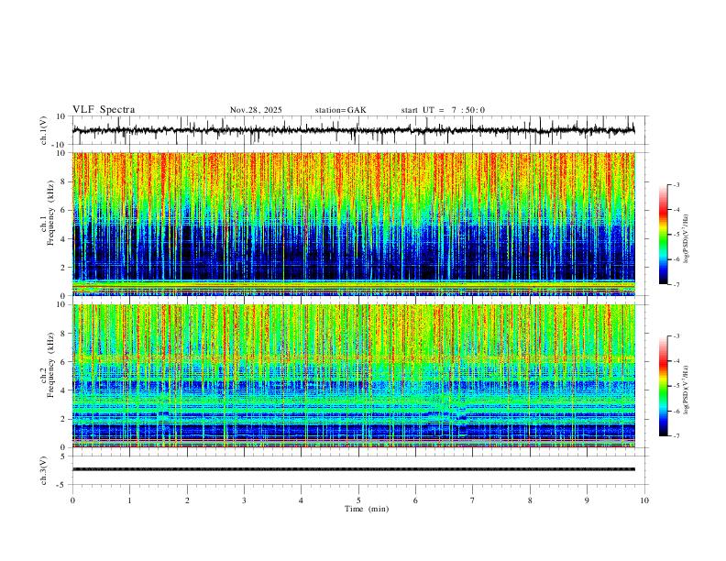
Task: Click time axis tick label "5"
Action: (x=358, y=500)
